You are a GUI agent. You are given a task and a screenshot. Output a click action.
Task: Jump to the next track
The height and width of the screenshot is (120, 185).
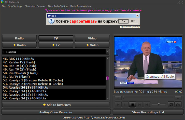[x=147, y=105]
